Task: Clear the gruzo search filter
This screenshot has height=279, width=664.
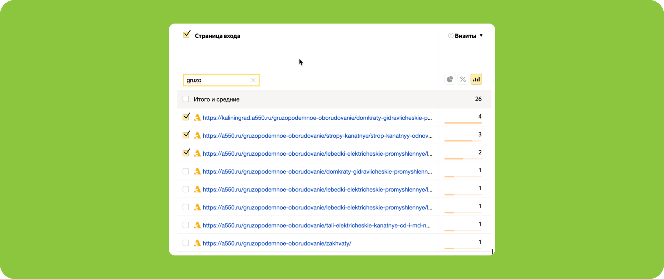Action: [x=253, y=80]
